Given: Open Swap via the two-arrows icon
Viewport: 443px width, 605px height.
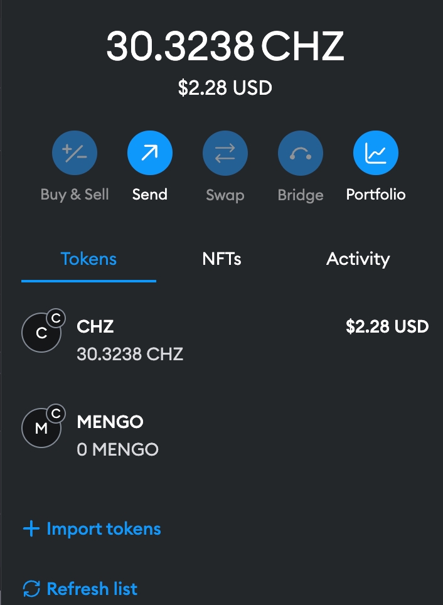Looking at the screenshot, I should coord(225,153).
